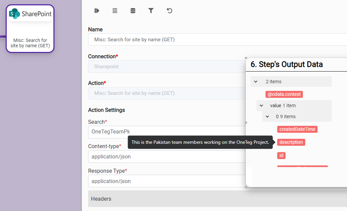This screenshot has height=211, width=347.
Task: Click the undo reset arrow icon
Action: coord(169,11)
